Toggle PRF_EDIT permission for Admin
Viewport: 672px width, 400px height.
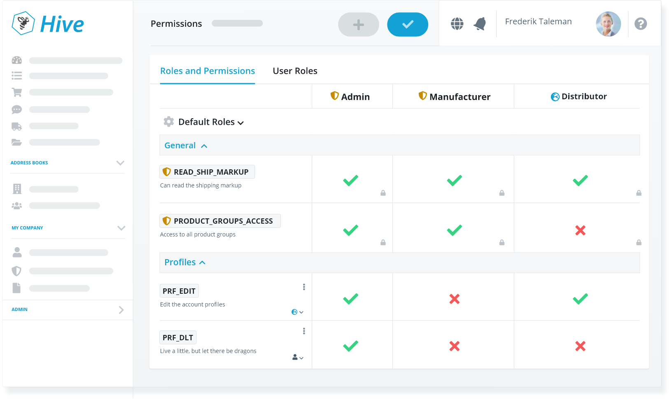[x=350, y=299]
